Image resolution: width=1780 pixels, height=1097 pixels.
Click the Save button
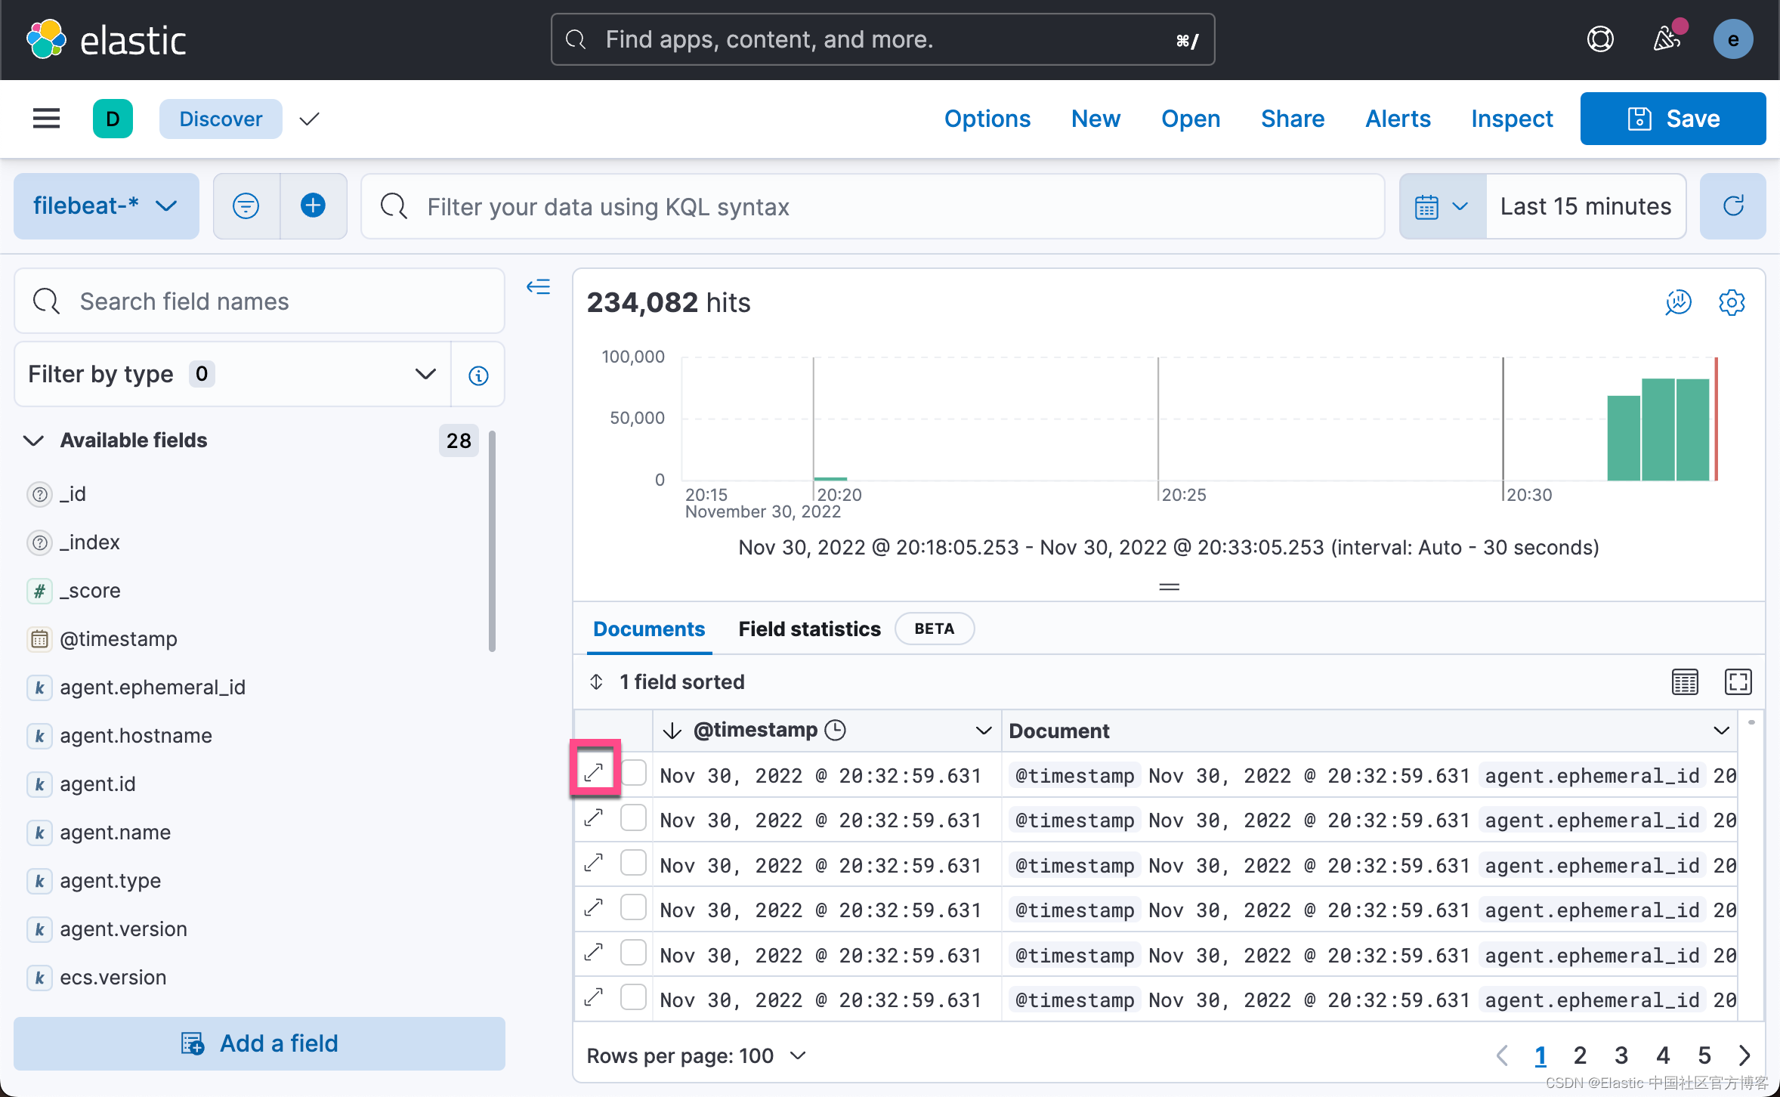[x=1673, y=119]
